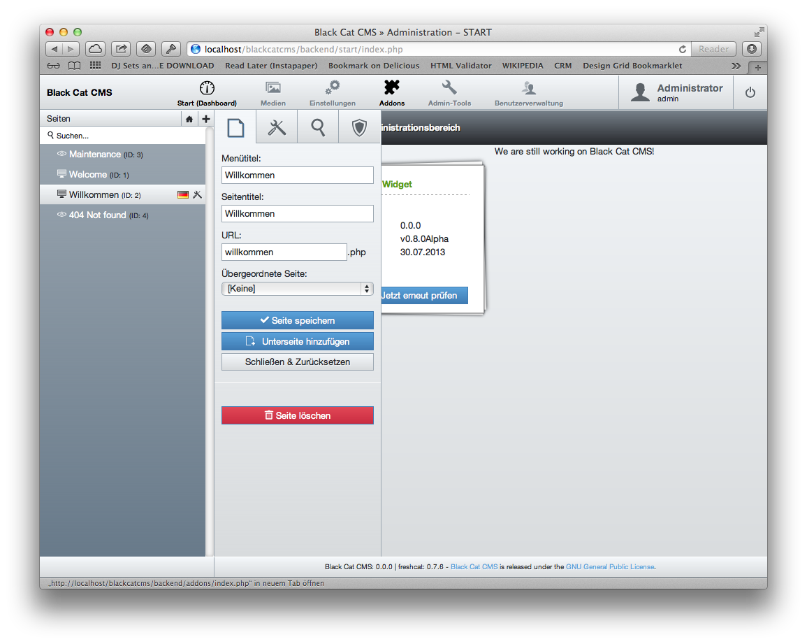Open Einstellungen gear icon
The height and width of the screenshot is (644, 807).
(333, 87)
